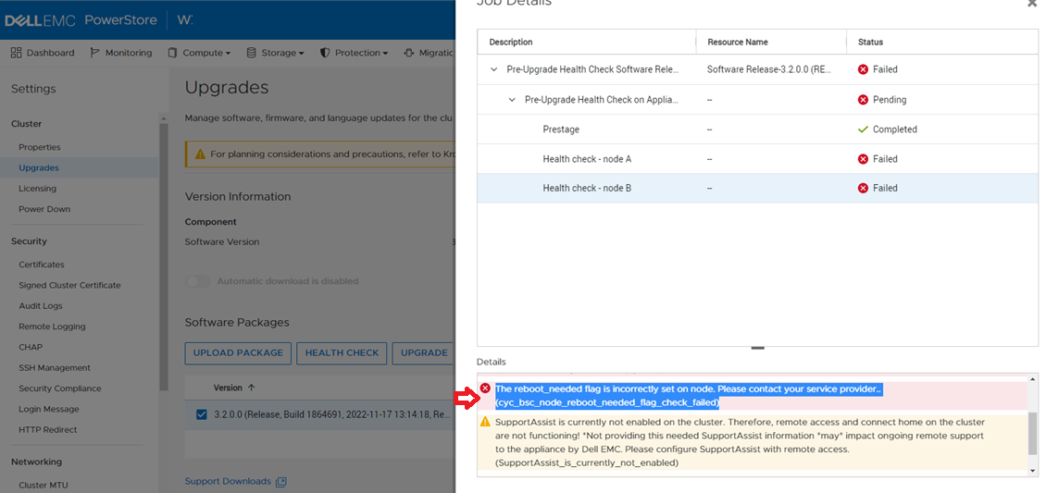Select the Health check - node A row
The width and height of the screenshot is (1046, 493).
pyautogui.click(x=757, y=158)
